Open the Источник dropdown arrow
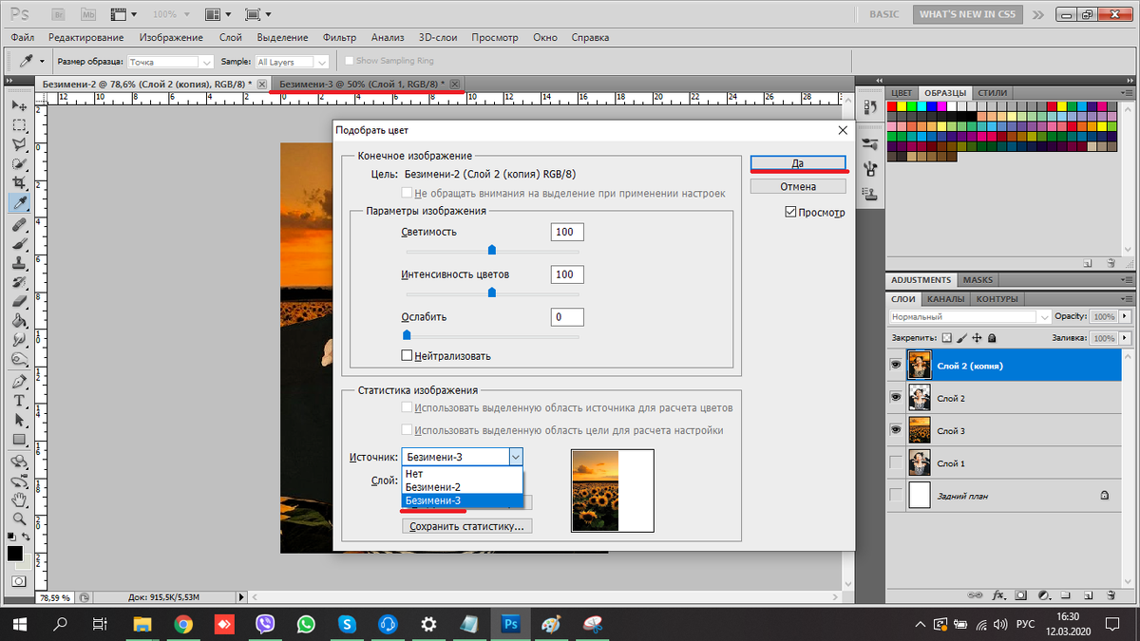The image size is (1140, 641). coord(516,457)
